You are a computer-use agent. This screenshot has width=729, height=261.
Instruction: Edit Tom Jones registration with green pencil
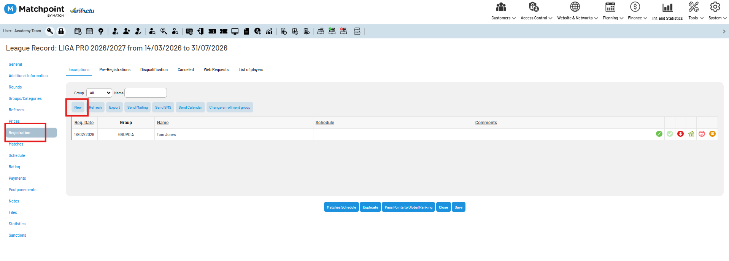[x=659, y=134]
